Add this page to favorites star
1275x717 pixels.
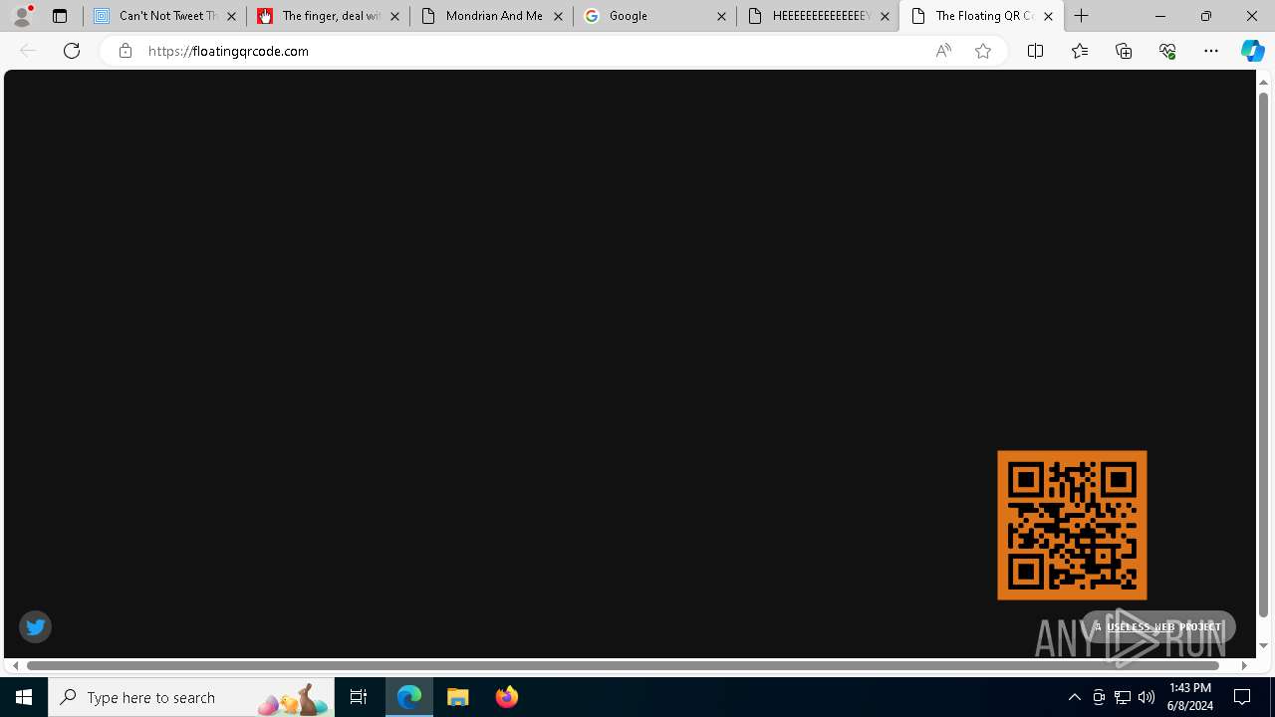click(983, 51)
